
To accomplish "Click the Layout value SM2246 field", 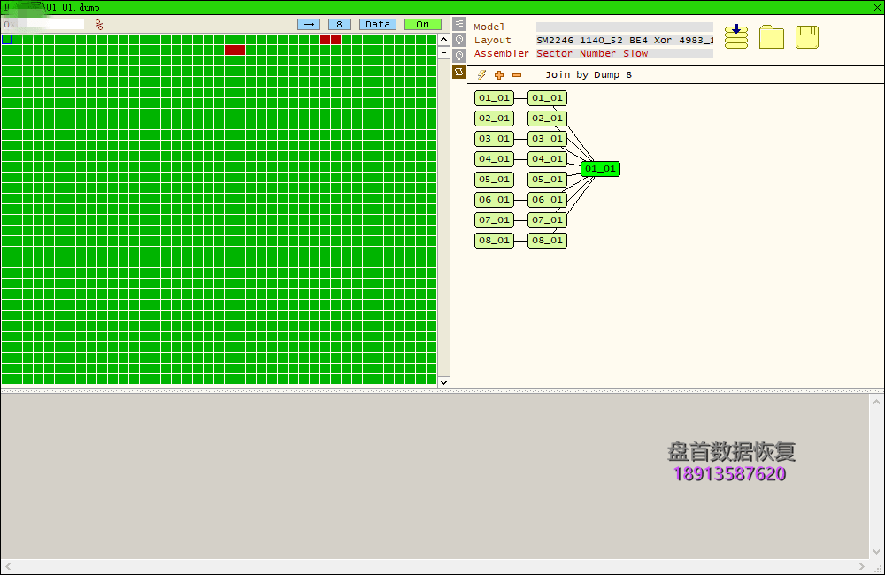I will pyautogui.click(x=624, y=40).
